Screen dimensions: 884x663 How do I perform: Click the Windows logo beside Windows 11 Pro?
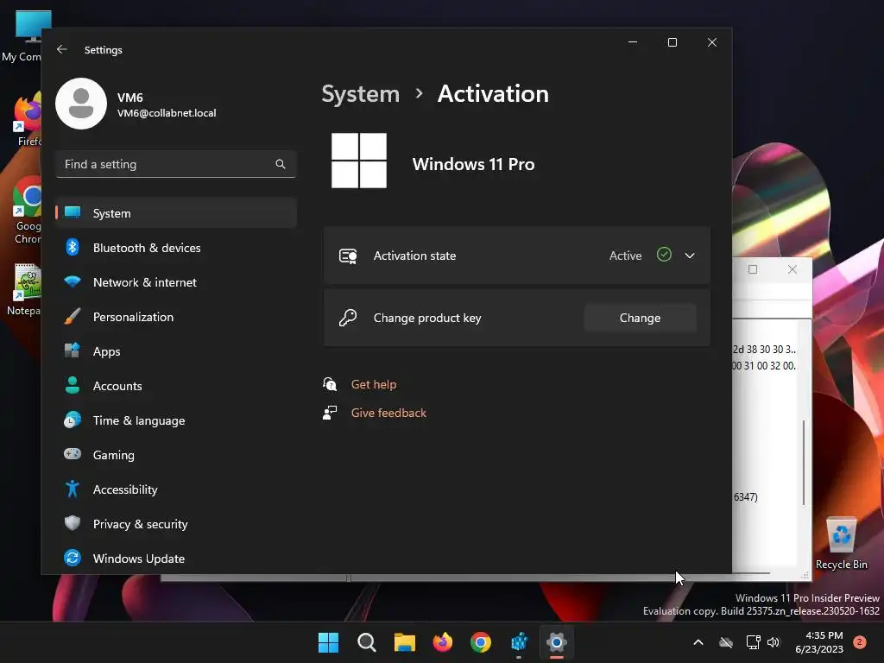(359, 161)
